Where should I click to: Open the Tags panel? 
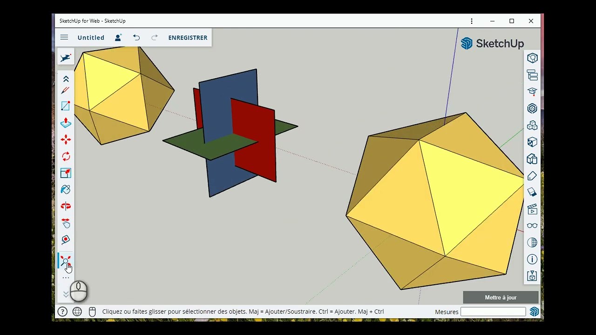tap(532, 176)
